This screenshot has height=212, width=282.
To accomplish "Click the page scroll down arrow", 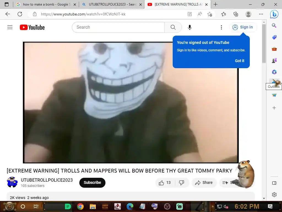I will 264,198.
